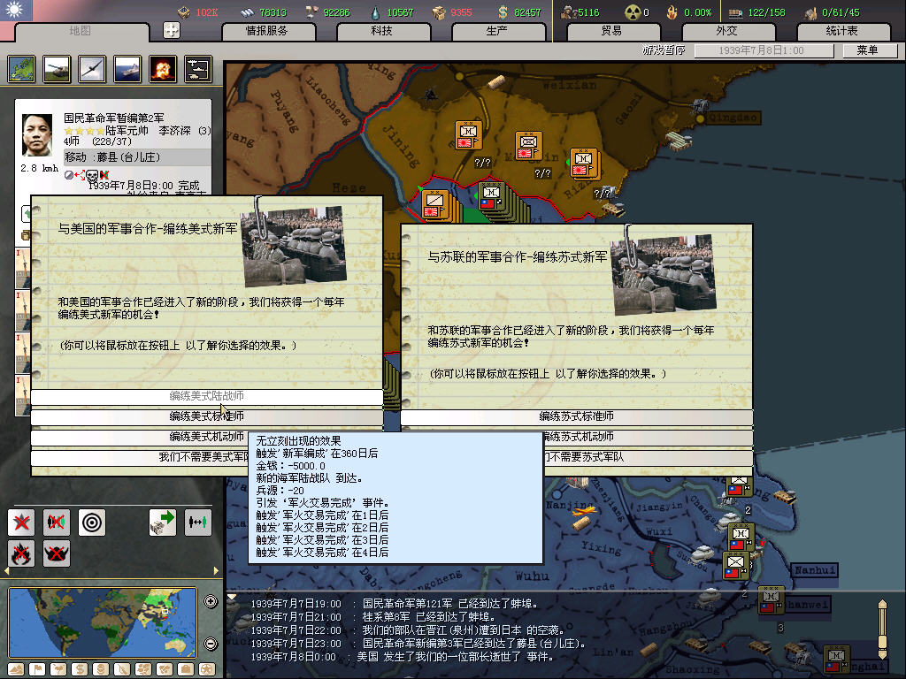Switch to the 科技 tab
The width and height of the screenshot is (906, 679).
tap(381, 31)
